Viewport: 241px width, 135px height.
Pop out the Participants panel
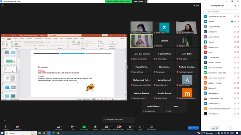[x=235, y=6]
